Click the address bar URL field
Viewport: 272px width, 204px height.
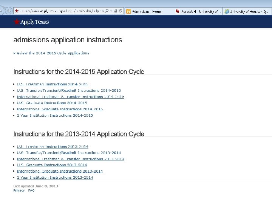click(60, 11)
